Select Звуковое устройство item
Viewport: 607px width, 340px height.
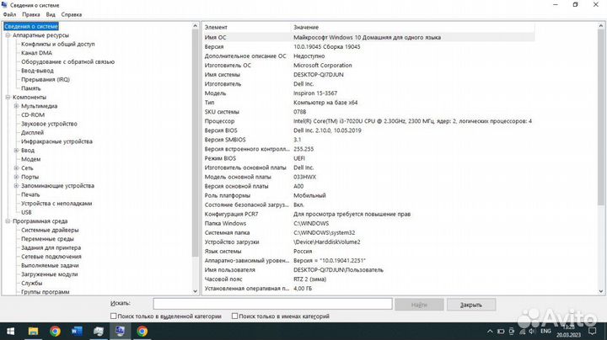tap(49, 124)
